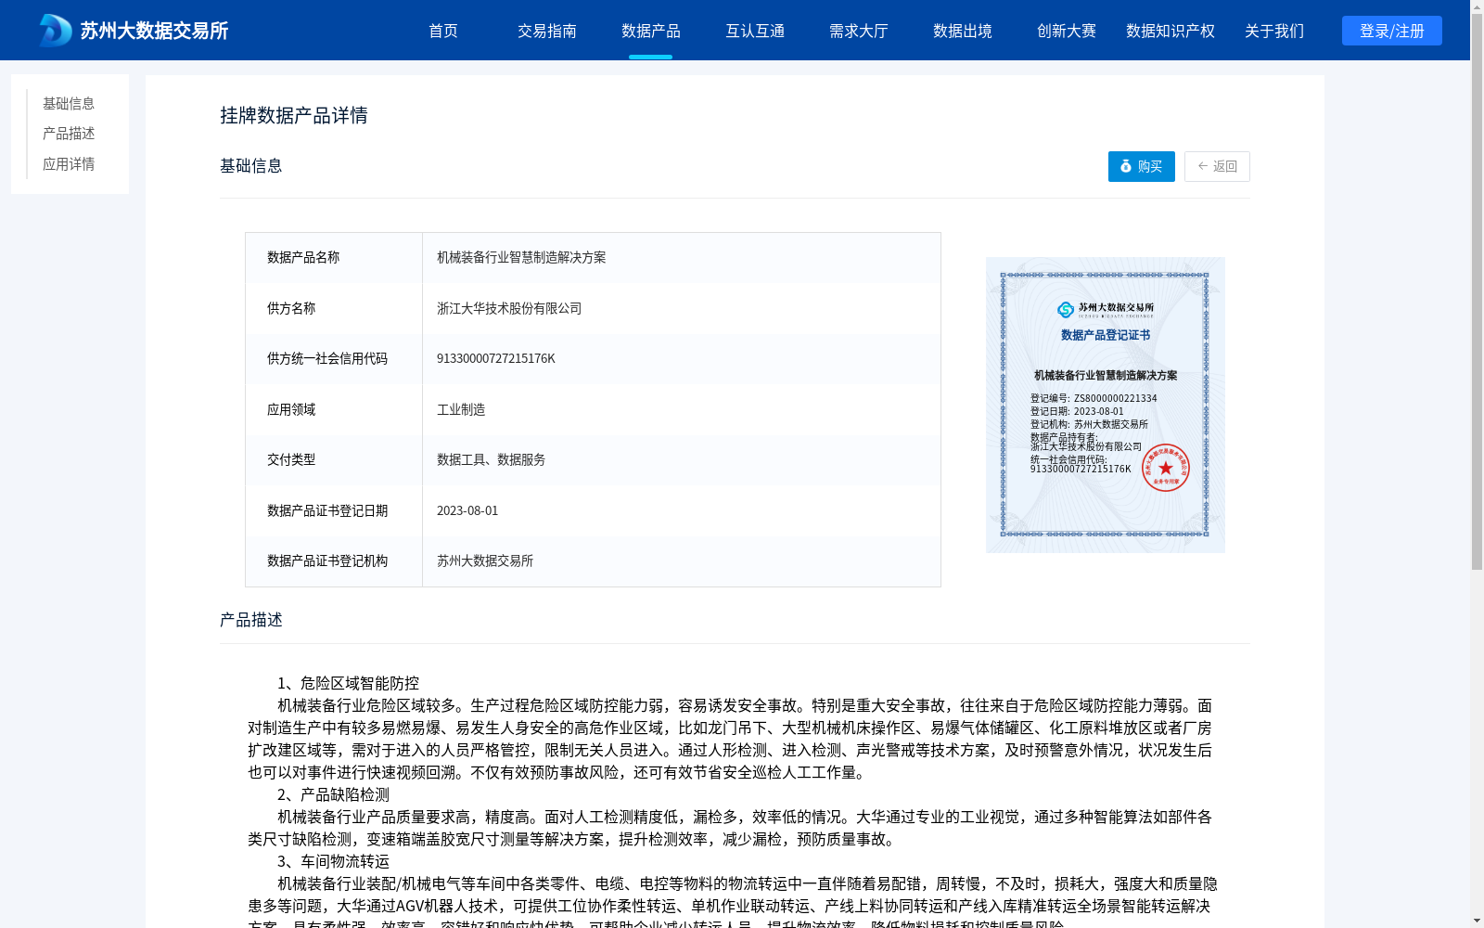1484x928 pixels.
Task: Open the 数据知识产权 menu item
Action: (x=1171, y=31)
